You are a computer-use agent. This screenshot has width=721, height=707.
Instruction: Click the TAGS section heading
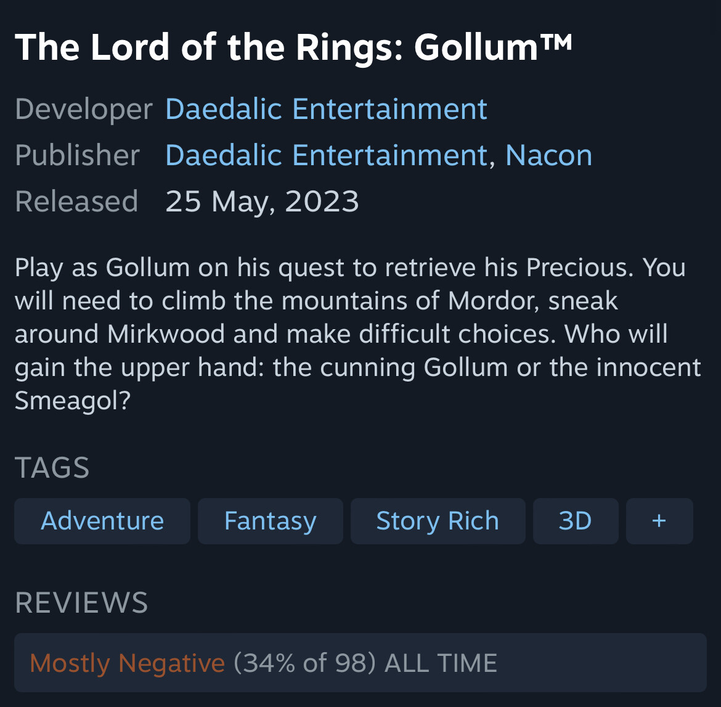click(52, 468)
